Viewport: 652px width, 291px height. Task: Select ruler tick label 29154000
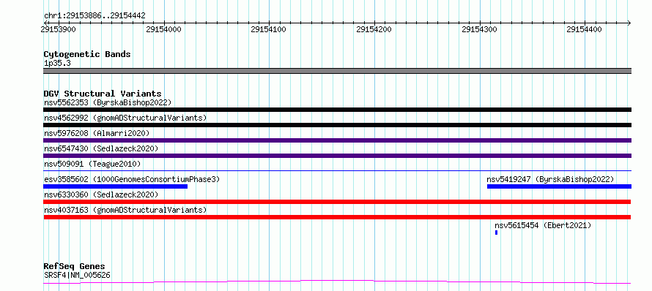tap(164, 29)
